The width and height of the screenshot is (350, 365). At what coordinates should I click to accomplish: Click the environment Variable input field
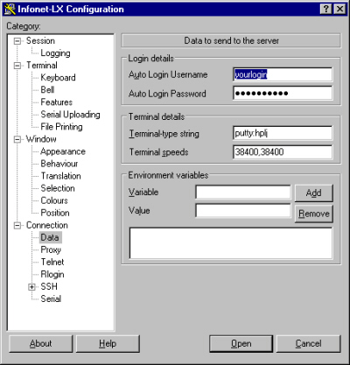click(x=243, y=193)
